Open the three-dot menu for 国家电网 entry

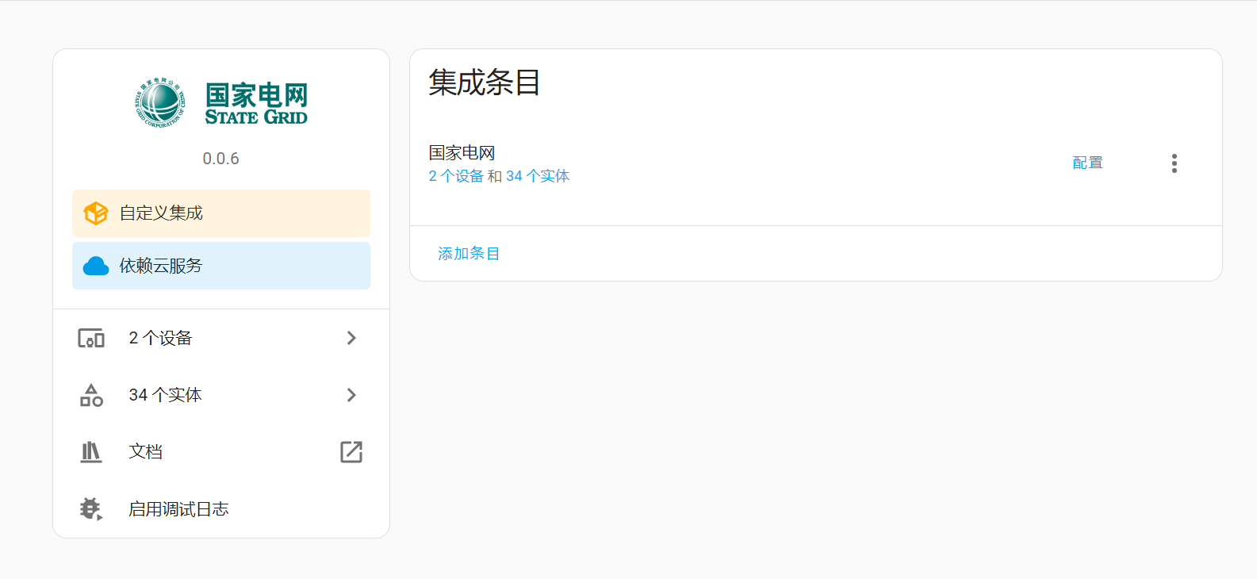point(1175,163)
